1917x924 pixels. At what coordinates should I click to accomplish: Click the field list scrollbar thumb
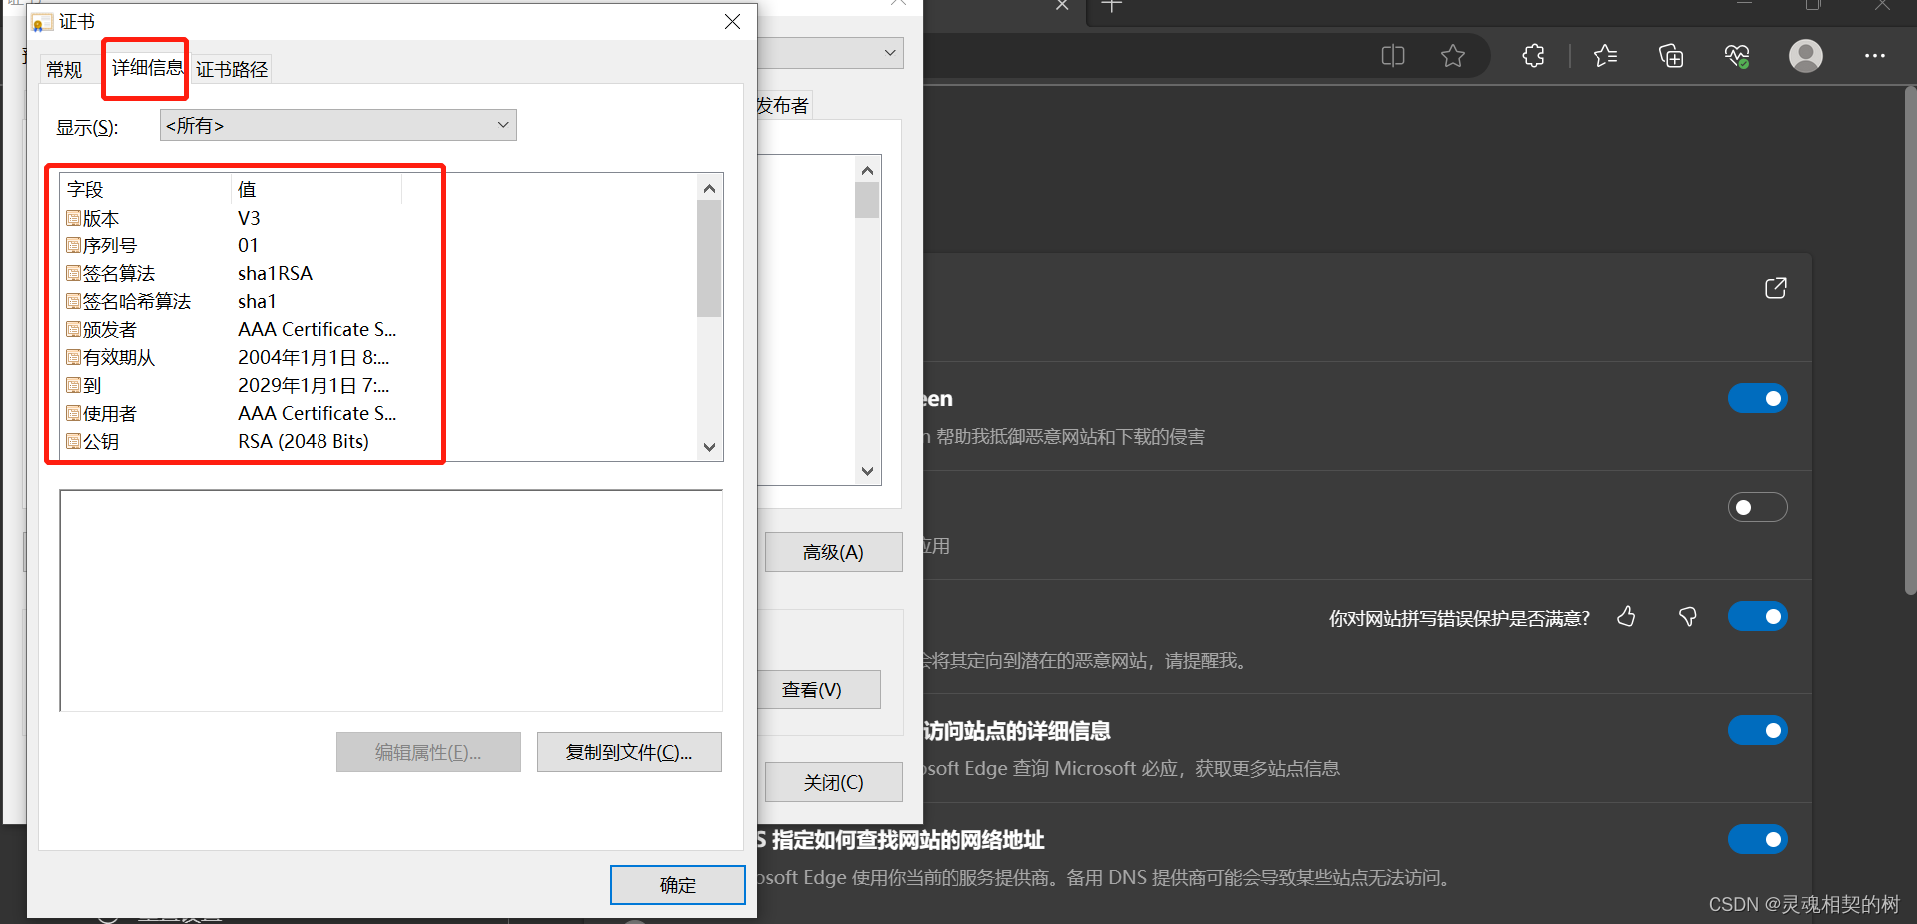pyautogui.click(x=709, y=258)
